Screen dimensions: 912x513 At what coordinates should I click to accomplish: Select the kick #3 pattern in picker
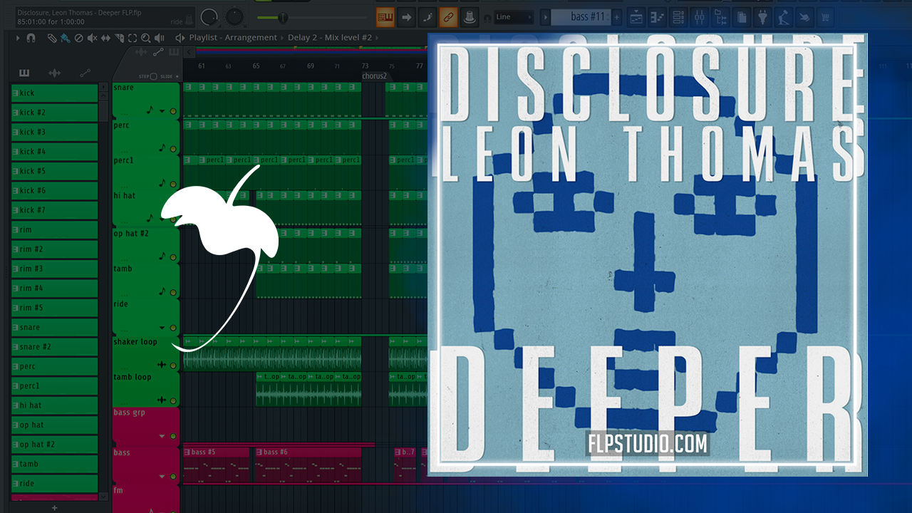tap(54, 132)
